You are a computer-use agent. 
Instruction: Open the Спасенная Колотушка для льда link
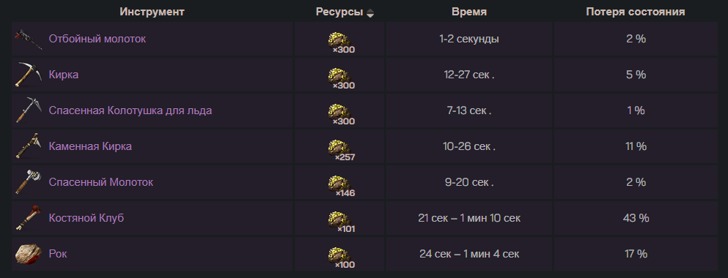coord(130,110)
